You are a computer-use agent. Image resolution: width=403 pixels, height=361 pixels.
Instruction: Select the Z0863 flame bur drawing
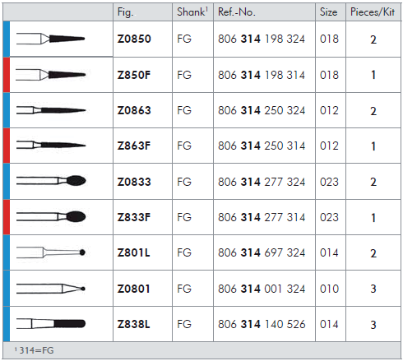click(51, 110)
